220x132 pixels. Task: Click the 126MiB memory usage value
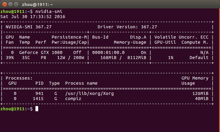(200, 93)
